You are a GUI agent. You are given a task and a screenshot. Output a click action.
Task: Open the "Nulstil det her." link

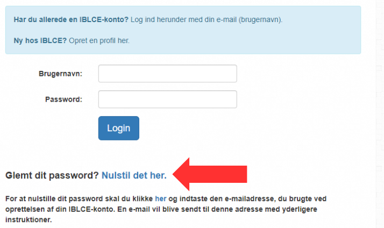pyautogui.click(x=134, y=175)
